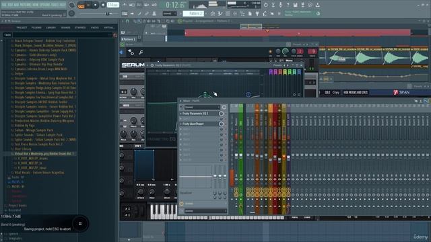Open the Pattern 2 selector
This screenshot has height=242, width=431.
193,13
